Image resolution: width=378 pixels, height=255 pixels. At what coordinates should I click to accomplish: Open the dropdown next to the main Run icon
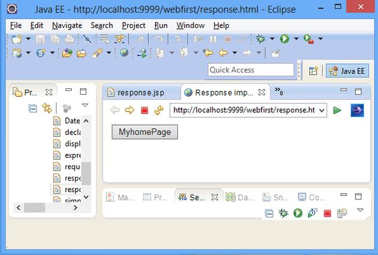pos(296,39)
